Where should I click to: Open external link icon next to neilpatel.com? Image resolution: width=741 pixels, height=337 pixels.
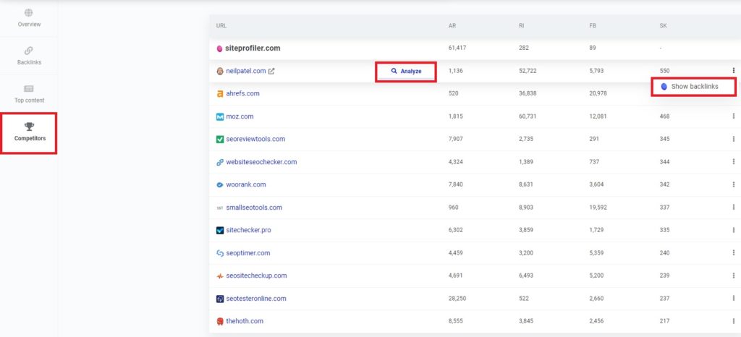[x=271, y=72]
